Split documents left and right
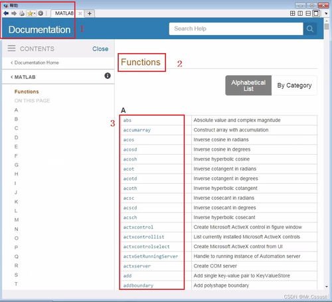Image resolution: width=332 pixels, height=302 pixels. tap(300, 13)
